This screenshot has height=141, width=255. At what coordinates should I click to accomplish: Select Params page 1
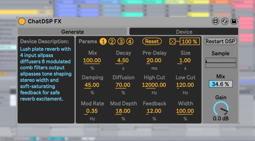(x=103, y=42)
